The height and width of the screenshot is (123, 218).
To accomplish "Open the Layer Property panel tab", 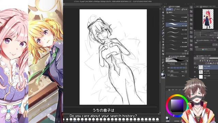I will (x=203, y=40).
